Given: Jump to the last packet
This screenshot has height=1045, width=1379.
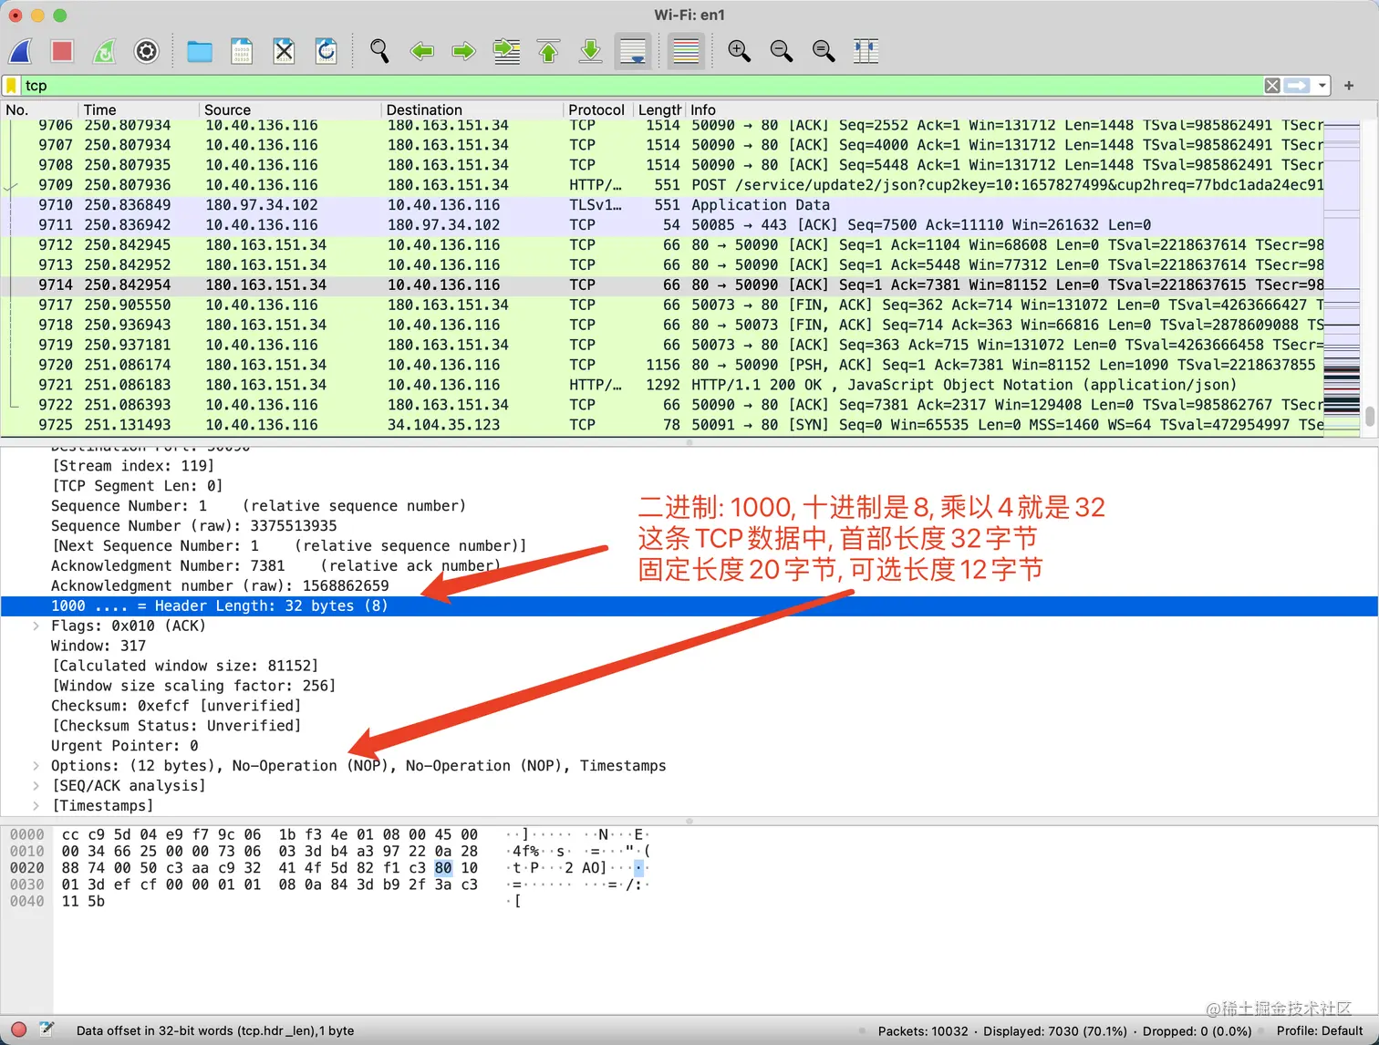Looking at the screenshot, I should pos(591,51).
